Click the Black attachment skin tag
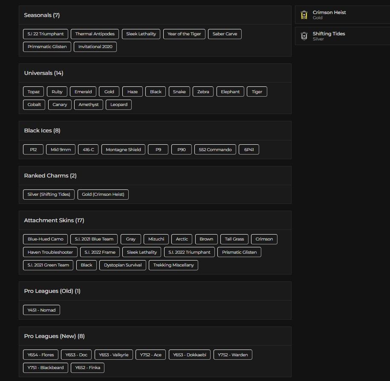This screenshot has width=390, height=381. pyautogui.click(x=87, y=265)
